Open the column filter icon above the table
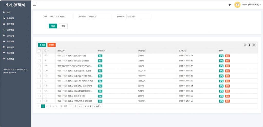The height and width of the screenshot is (127, 263). click(x=245, y=45)
